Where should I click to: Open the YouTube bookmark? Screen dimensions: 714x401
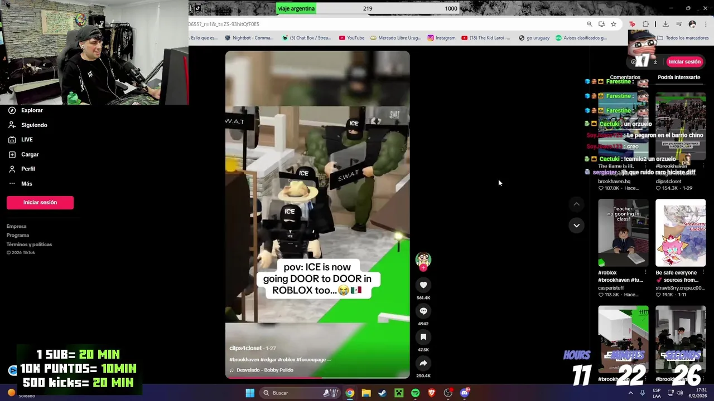(351, 38)
